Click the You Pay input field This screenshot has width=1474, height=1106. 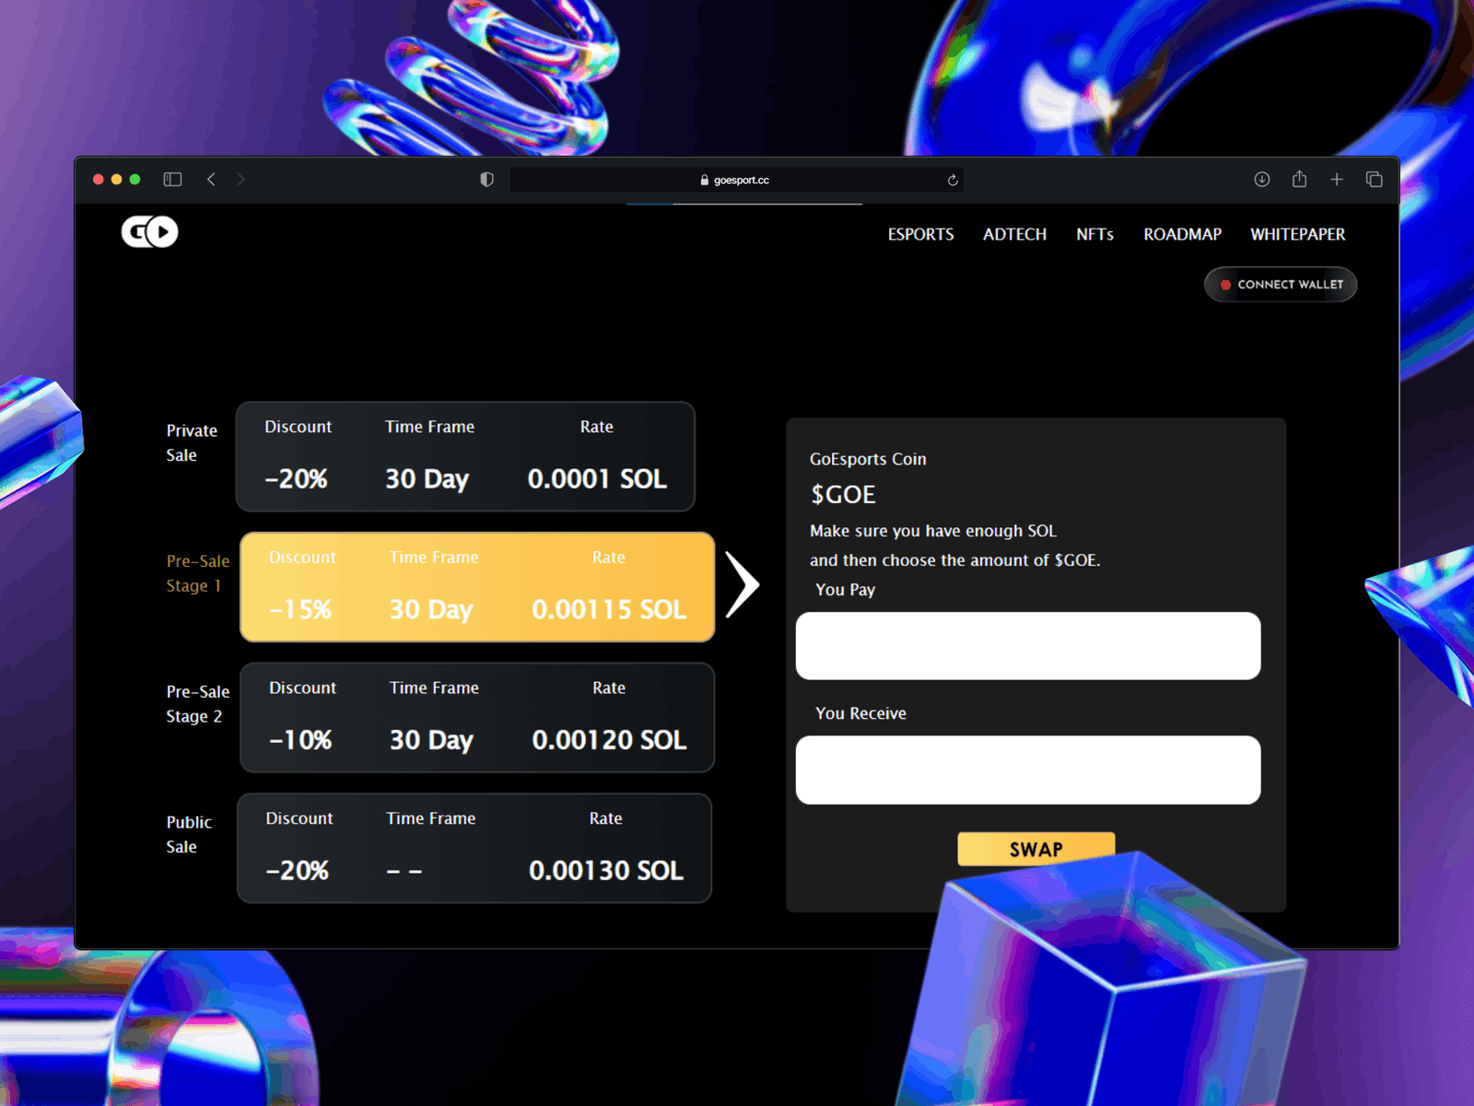point(1028,646)
